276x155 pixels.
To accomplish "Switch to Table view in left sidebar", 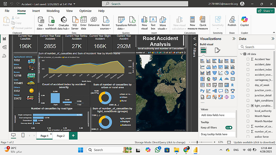I will coord(4,47).
